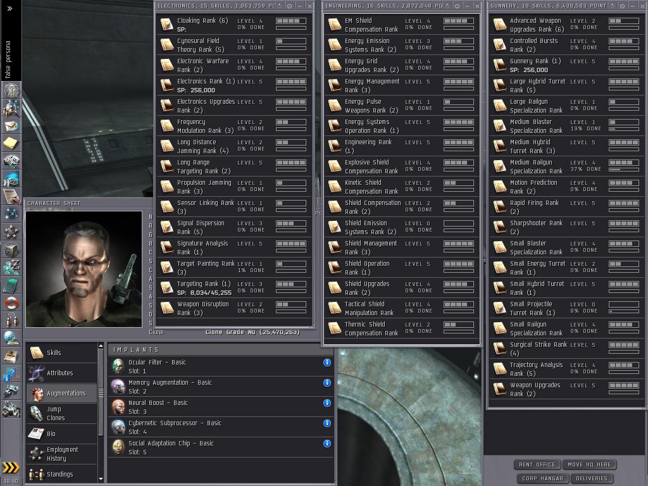648x486 pixels.
Task: Click the Move HQ Here button
Action: point(589,464)
